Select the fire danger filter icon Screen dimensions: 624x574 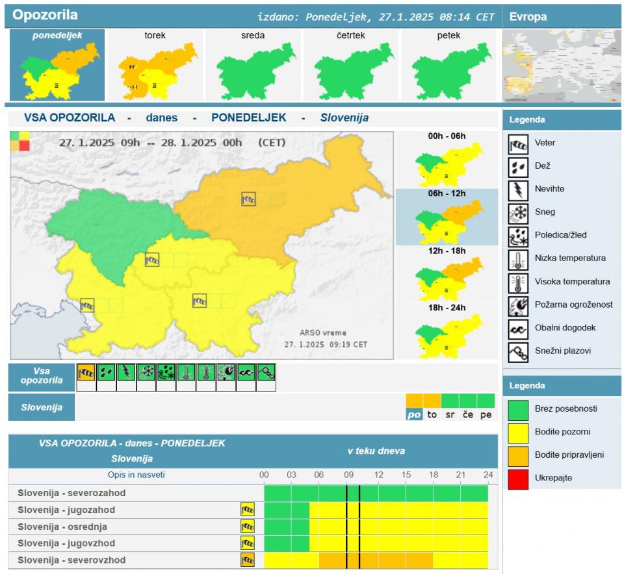(x=226, y=372)
